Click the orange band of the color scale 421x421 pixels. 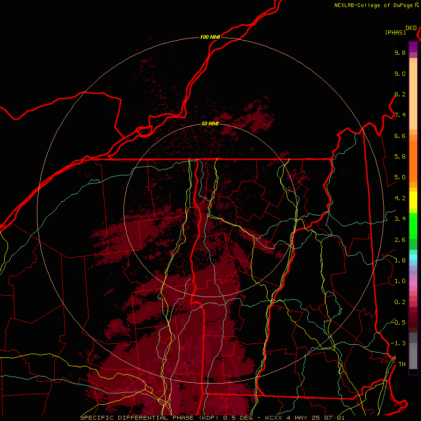[413, 161]
